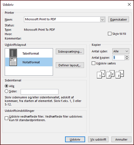Click the collate preview page set 3
Image resolution: width=134 pixels, height=145 pixels.
tap(120, 74)
